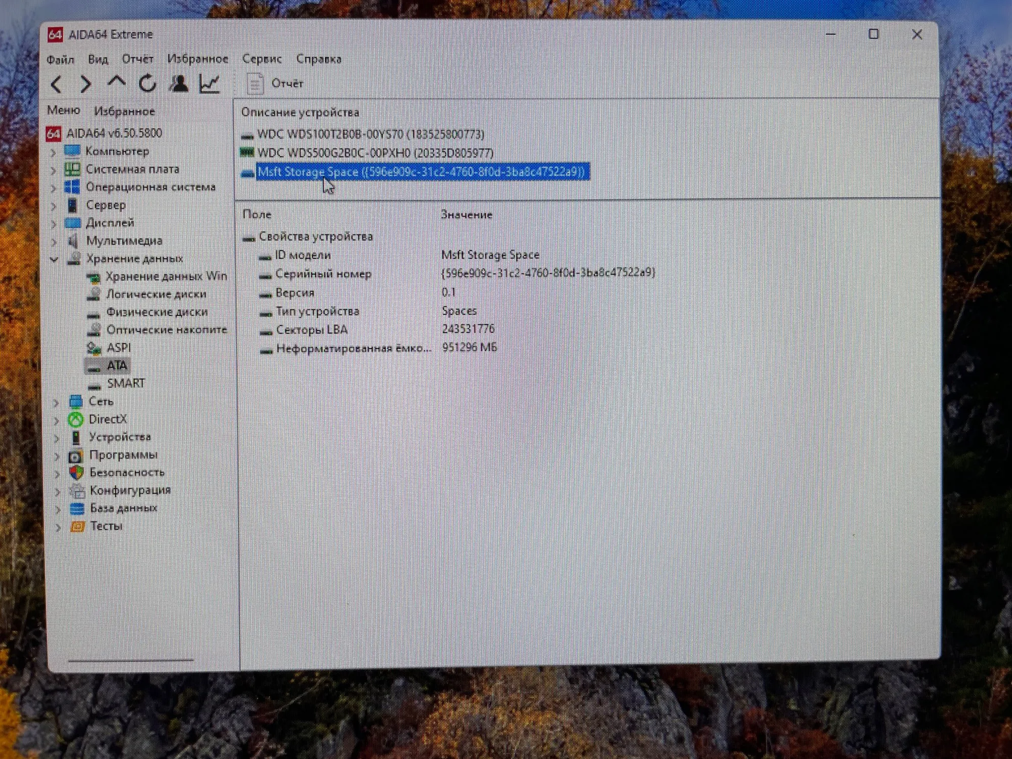The width and height of the screenshot is (1012, 759).
Task: Click the Значение column header
Action: click(466, 215)
